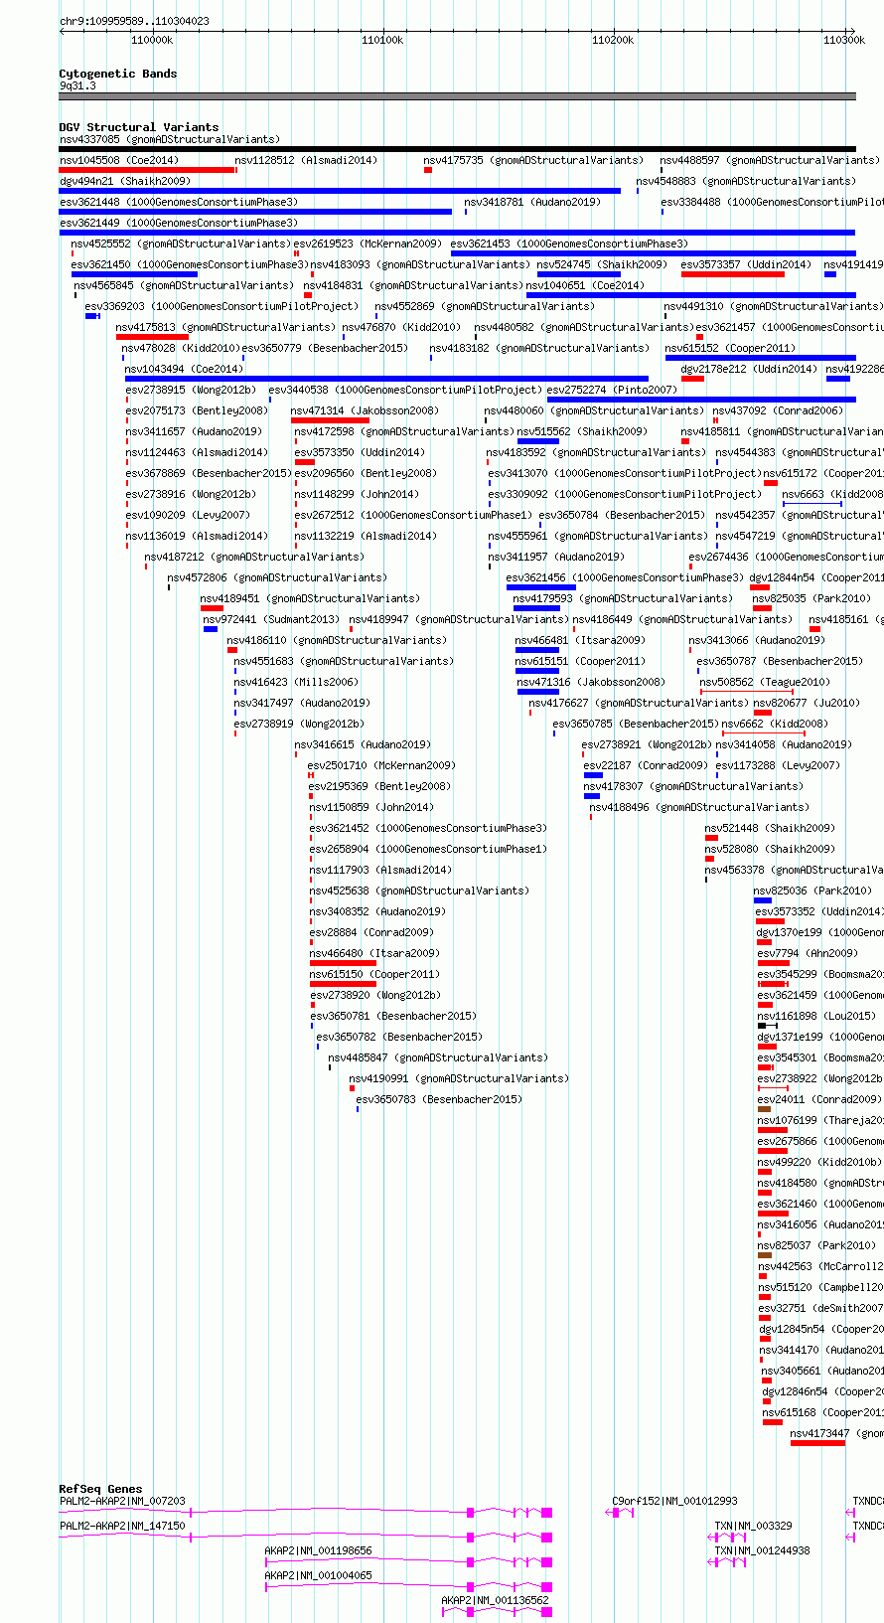
Task: Select nsv437092 (Conrad2006) label
Action: pyautogui.click(x=778, y=410)
